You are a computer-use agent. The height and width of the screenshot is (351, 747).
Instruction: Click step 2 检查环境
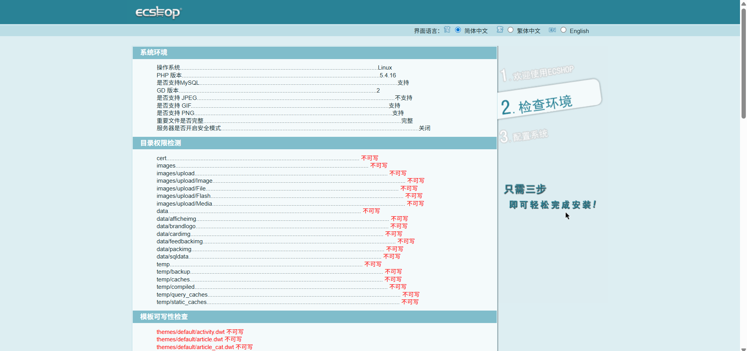[x=550, y=99]
